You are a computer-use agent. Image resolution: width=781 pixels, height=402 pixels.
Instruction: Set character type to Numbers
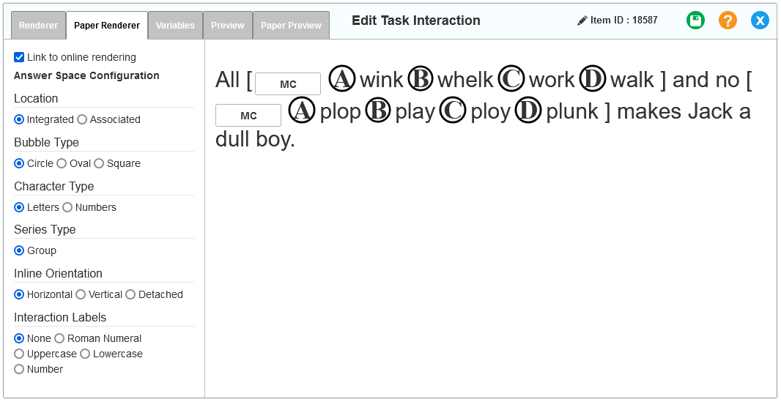pyautogui.click(x=67, y=207)
